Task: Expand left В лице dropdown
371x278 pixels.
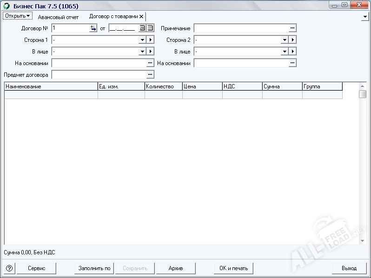Action: coord(142,52)
